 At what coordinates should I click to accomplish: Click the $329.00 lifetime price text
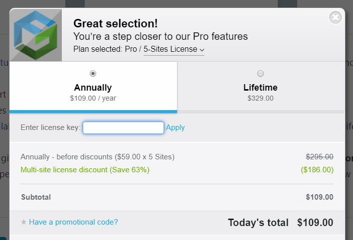click(x=260, y=98)
